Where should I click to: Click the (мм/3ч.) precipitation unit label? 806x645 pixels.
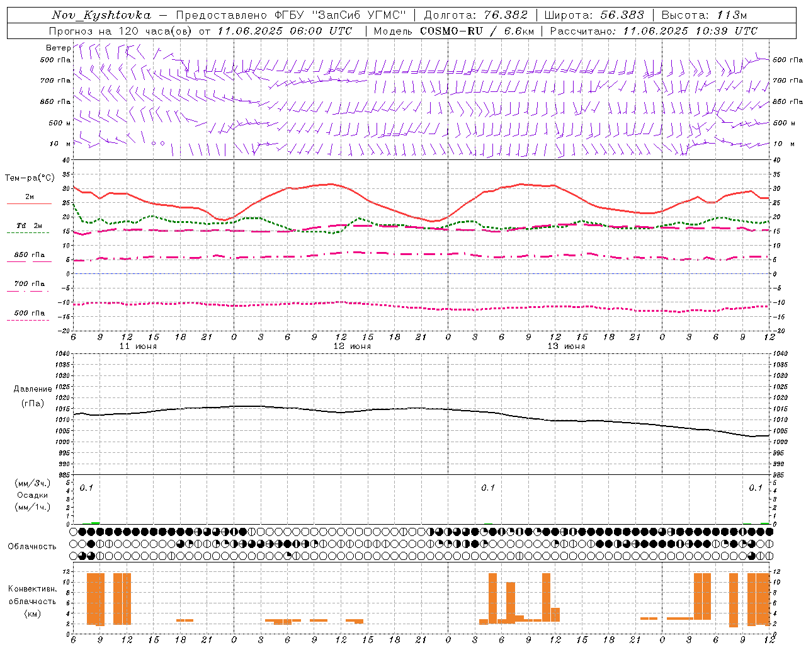pos(33,483)
